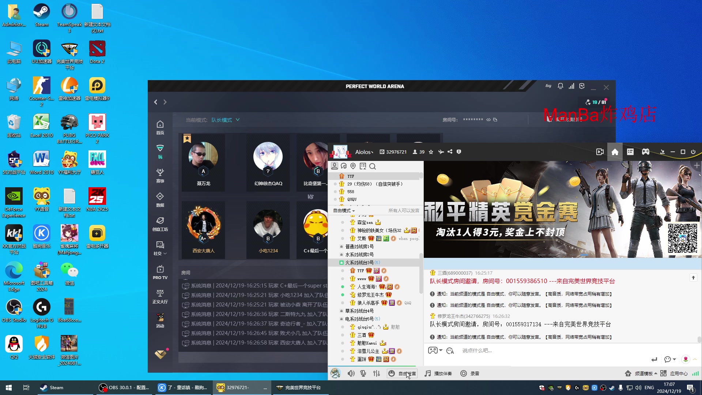The image size is (702, 395).
Task: Toggle 自由发言 free speech button
Action: click(x=402, y=373)
